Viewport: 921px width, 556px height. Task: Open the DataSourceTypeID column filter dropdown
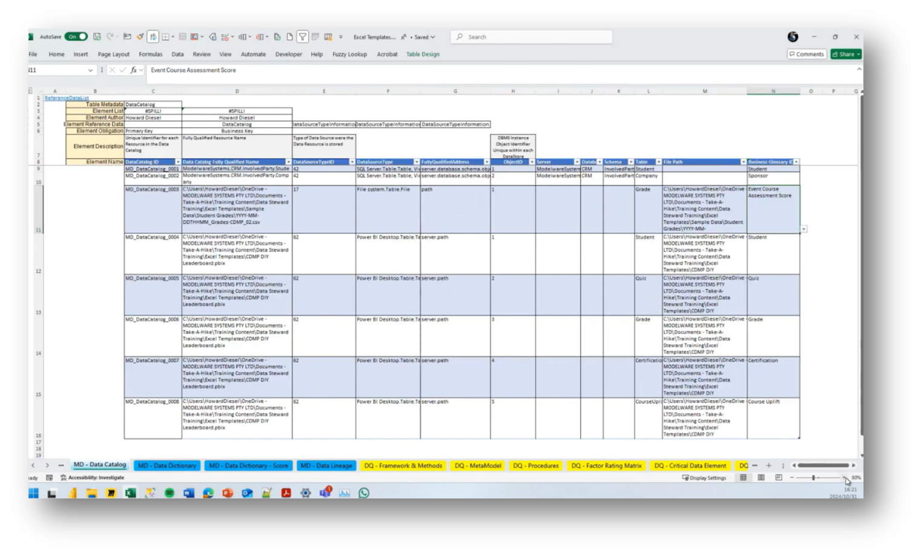[352, 162]
